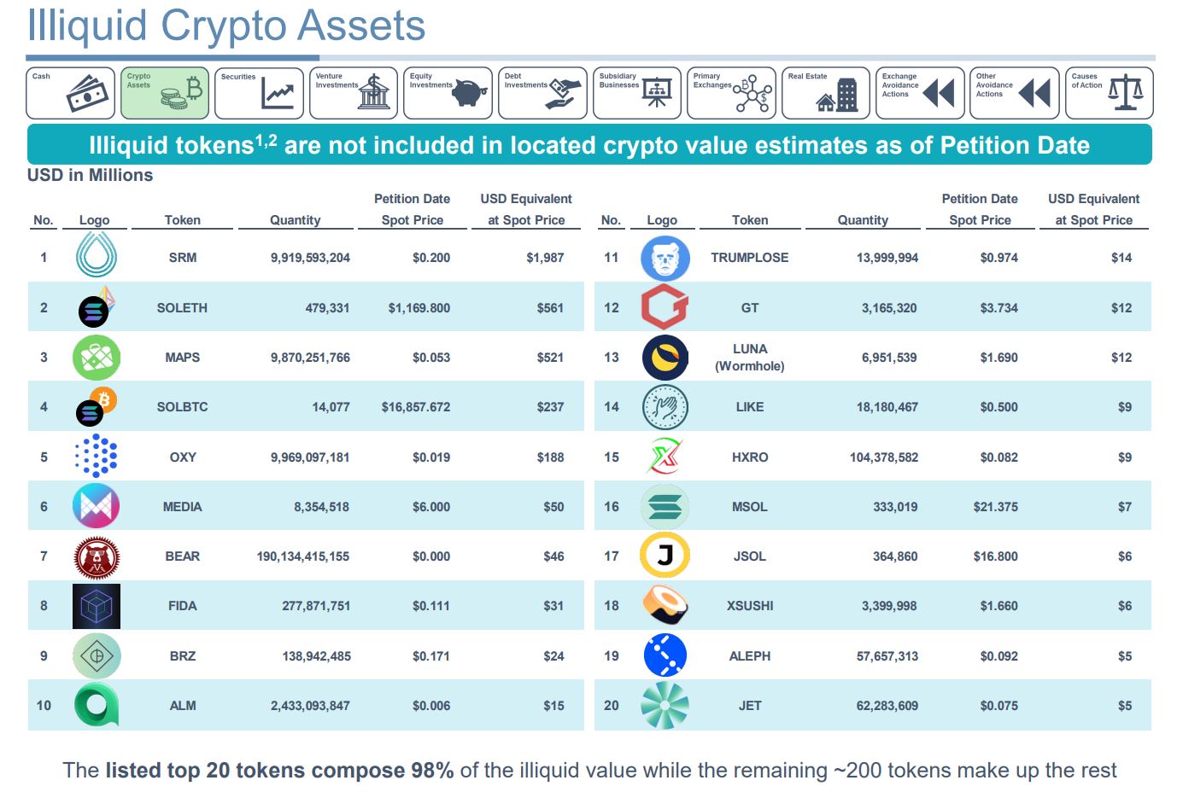Click the BRZ token logo
Screen dimensions: 1183x792
(x=97, y=656)
